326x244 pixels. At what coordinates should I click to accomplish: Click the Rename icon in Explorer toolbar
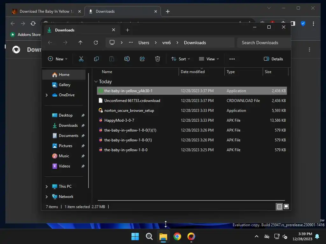coord(127,59)
